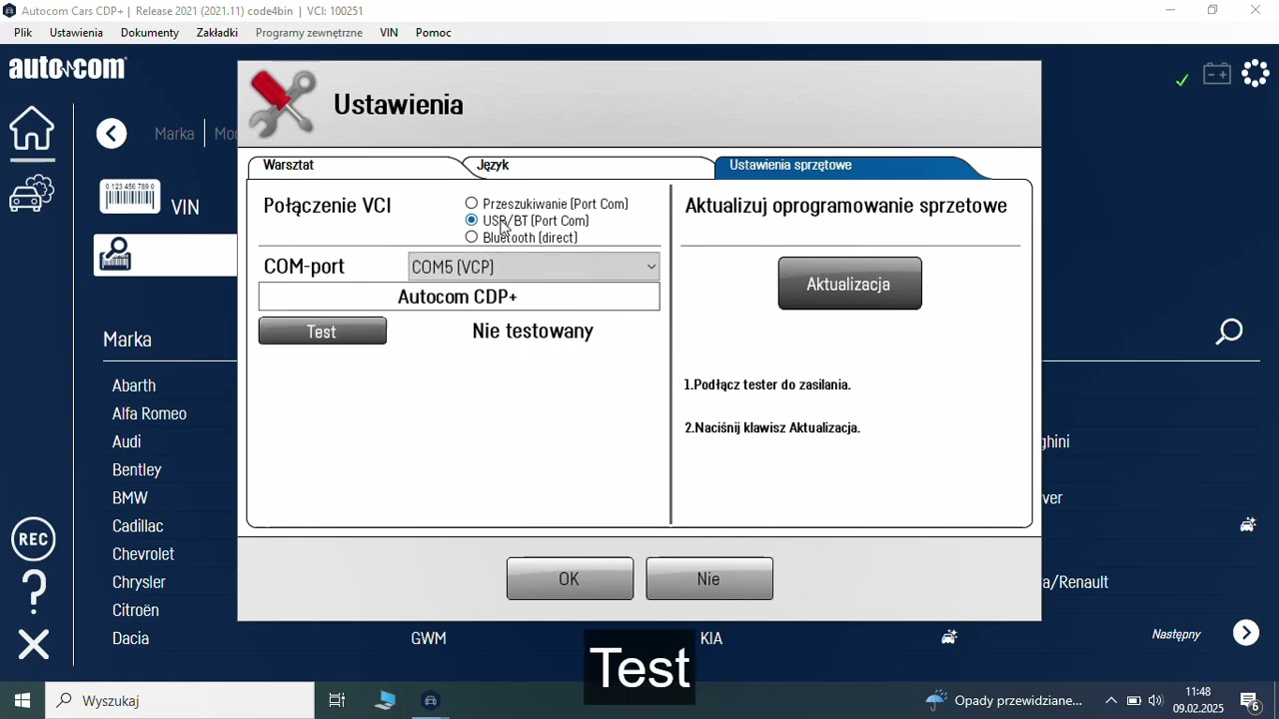Open the Zakładki menu
The image size is (1279, 719).
pos(217,33)
